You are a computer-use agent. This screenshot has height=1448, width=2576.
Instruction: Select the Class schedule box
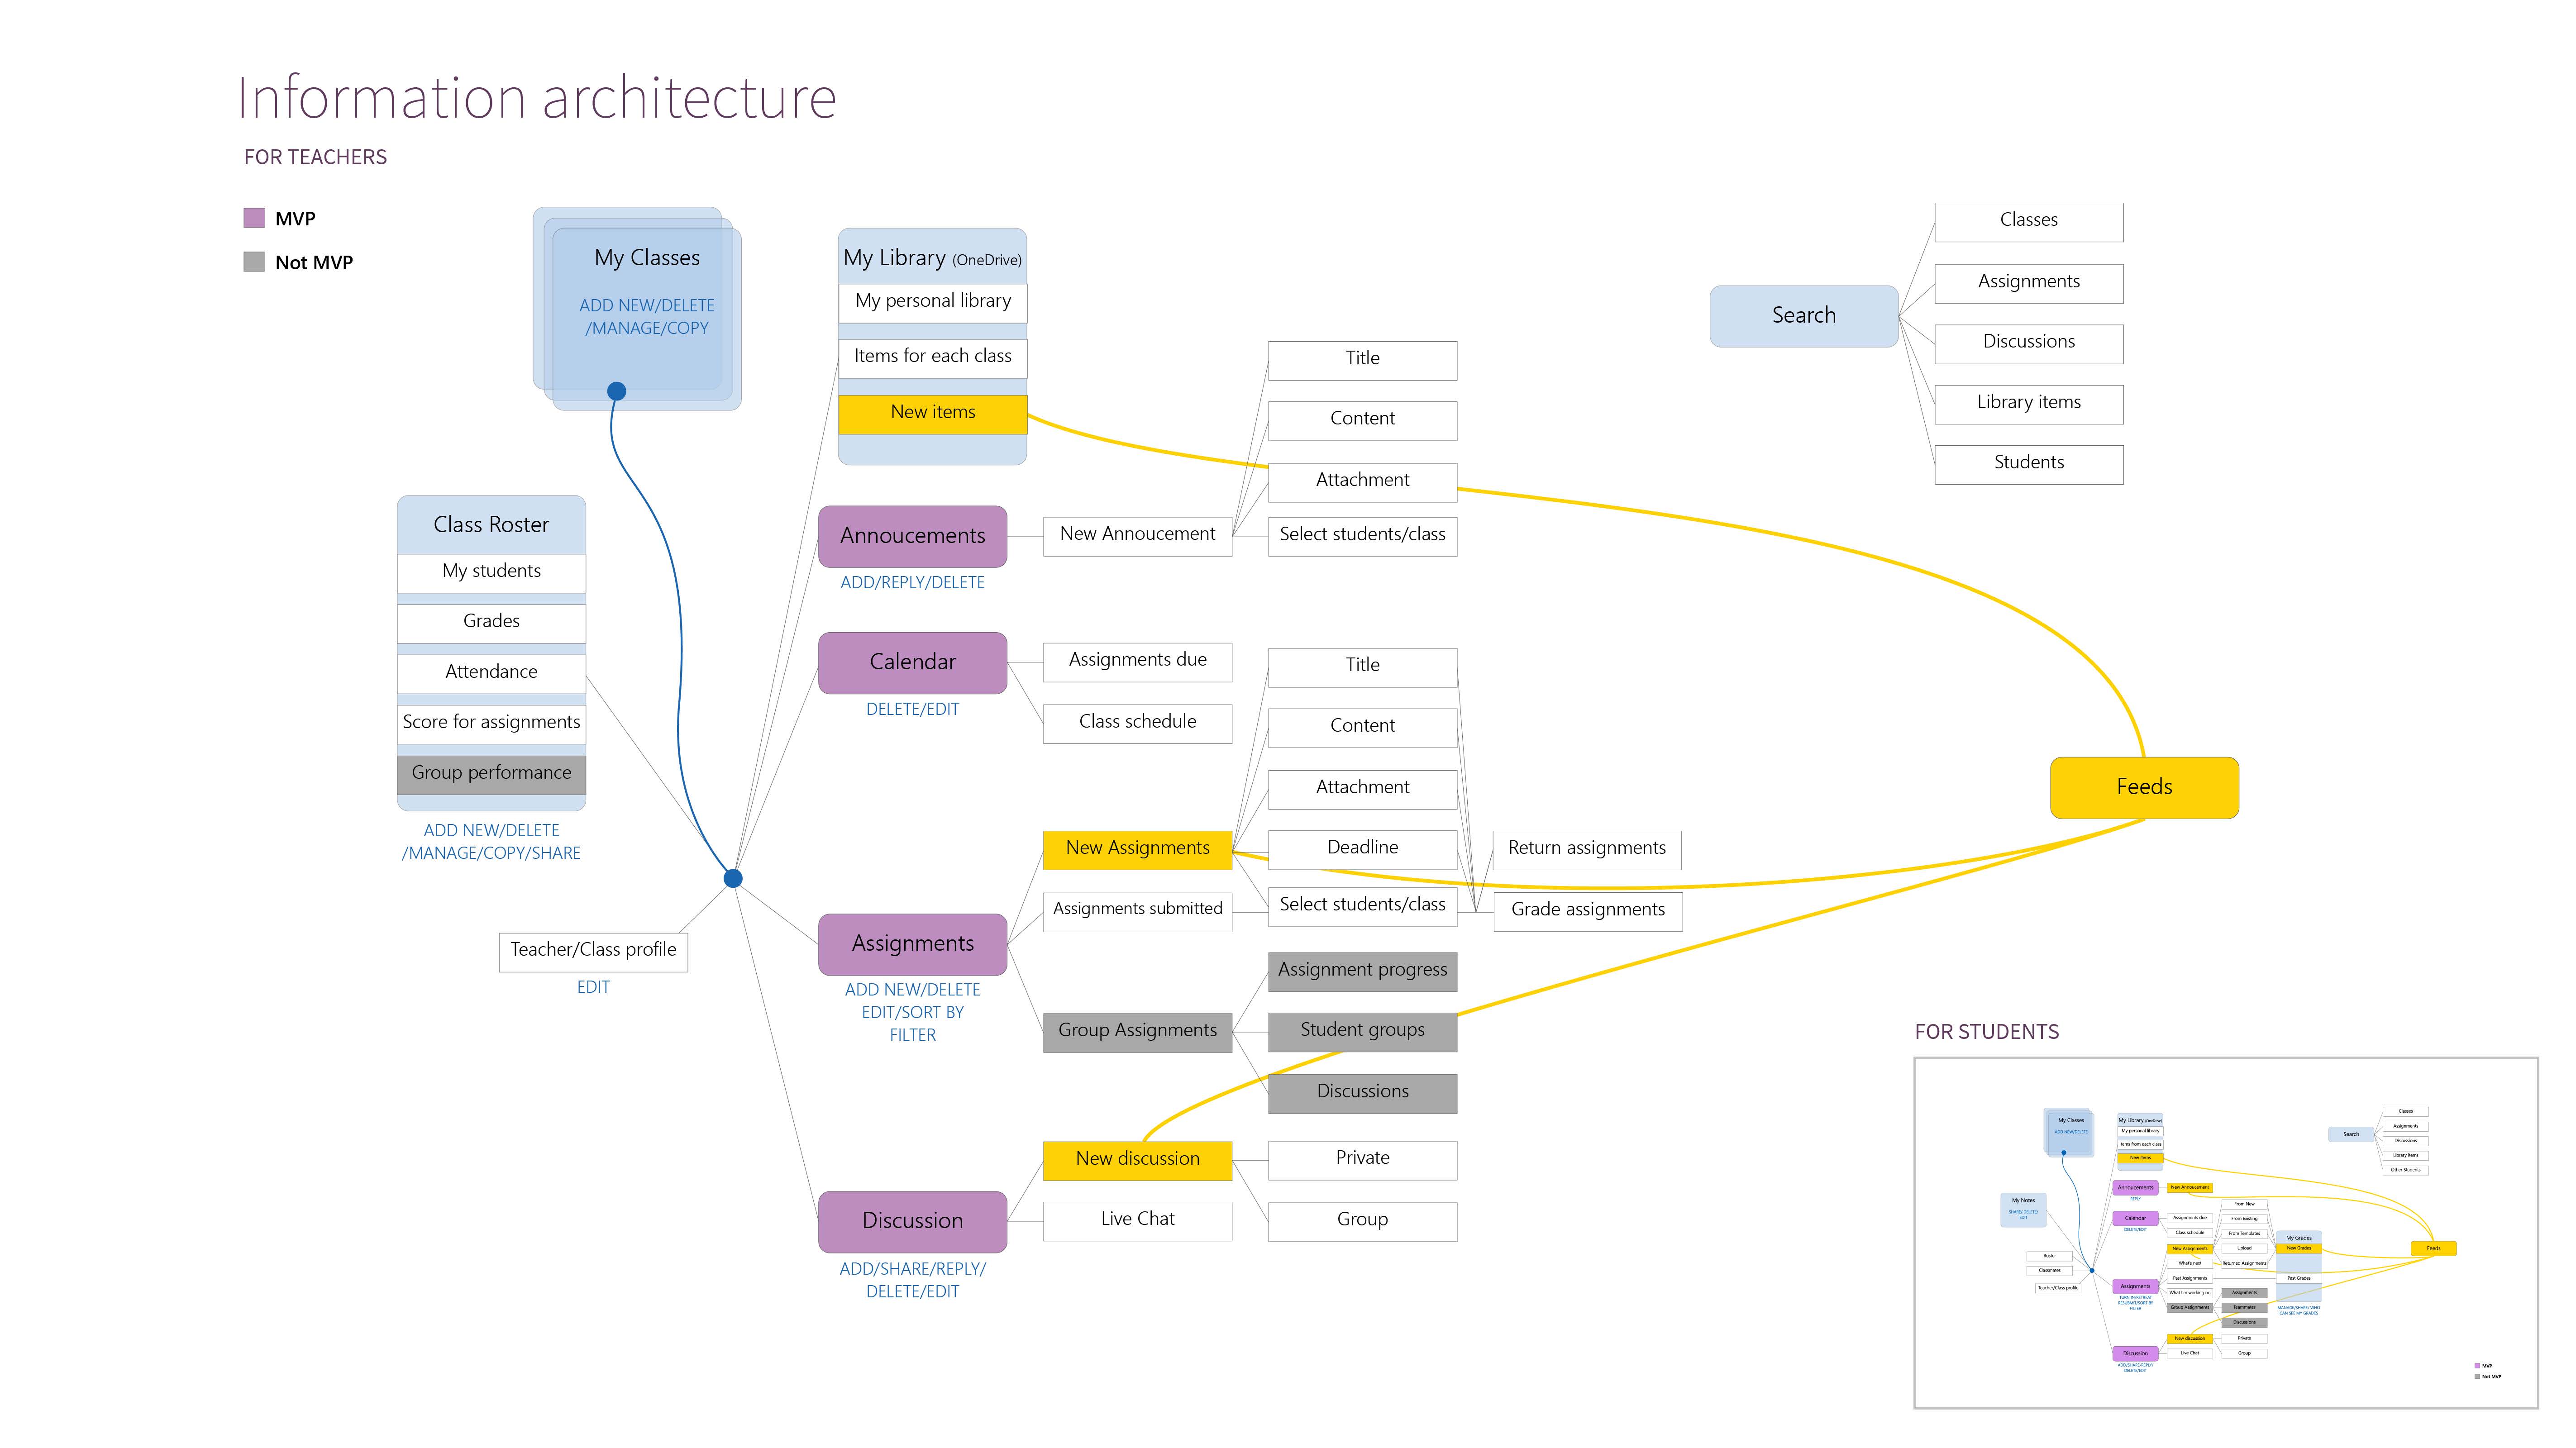pyautogui.click(x=1138, y=724)
